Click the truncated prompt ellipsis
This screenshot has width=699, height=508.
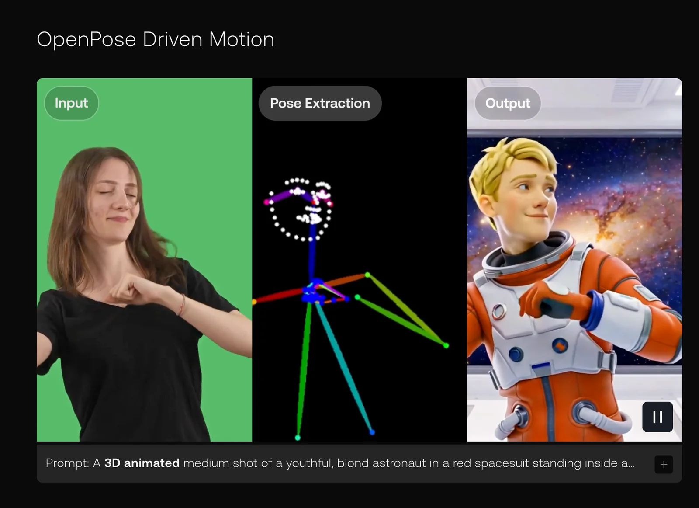pyautogui.click(x=631, y=464)
